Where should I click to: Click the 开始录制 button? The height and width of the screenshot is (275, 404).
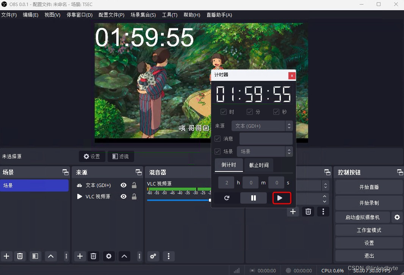pos(369,203)
